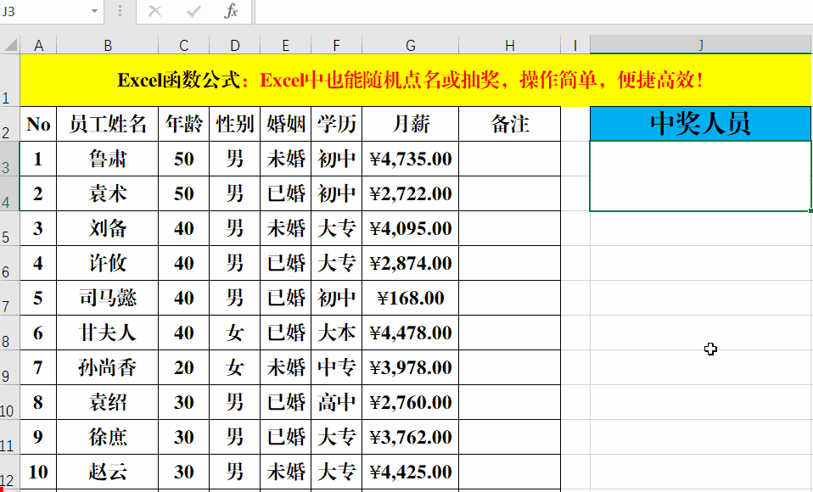Click salary cell ¥3,978.00
The image size is (813, 492).
click(410, 367)
